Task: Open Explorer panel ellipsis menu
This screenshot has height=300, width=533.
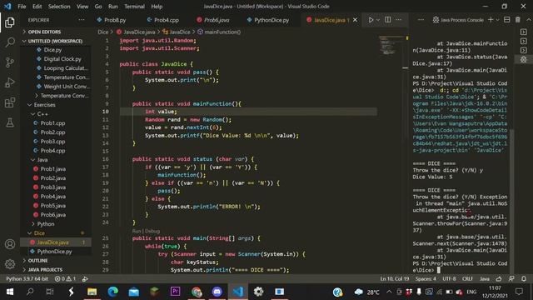Action: click(x=82, y=20)
